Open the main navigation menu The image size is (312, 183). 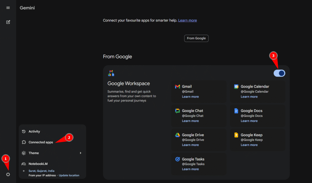(x=8, y=8)
